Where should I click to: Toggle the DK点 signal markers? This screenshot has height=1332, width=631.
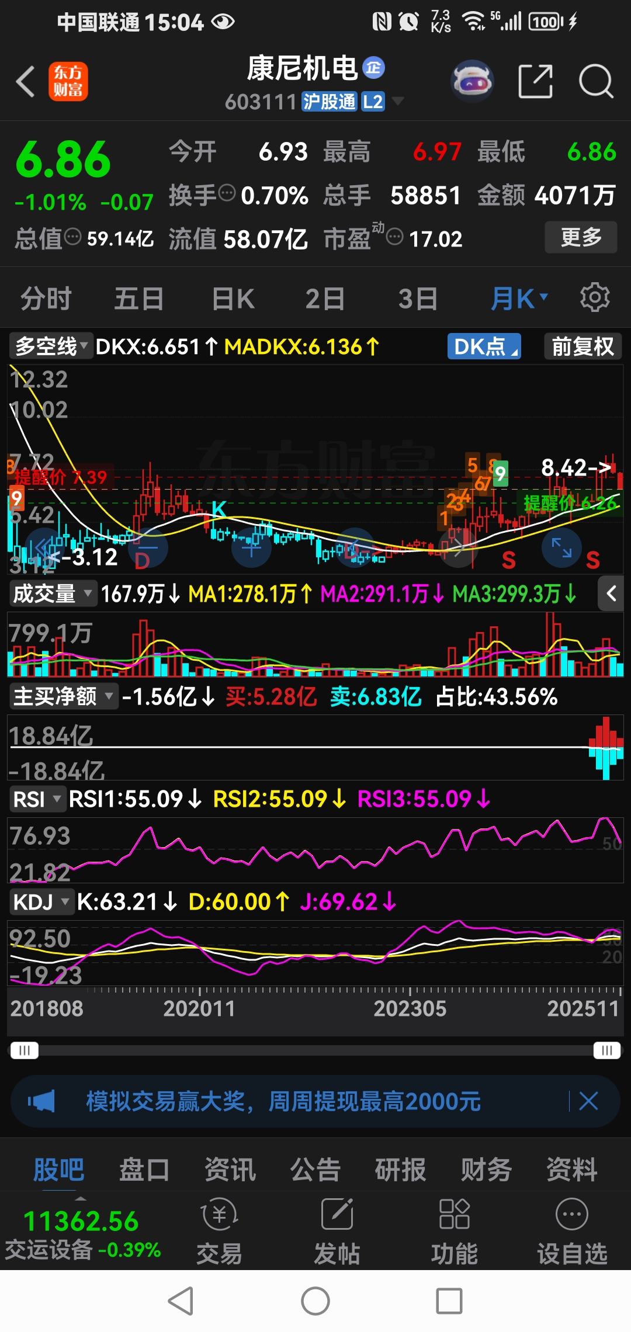(x=484, y=346)
